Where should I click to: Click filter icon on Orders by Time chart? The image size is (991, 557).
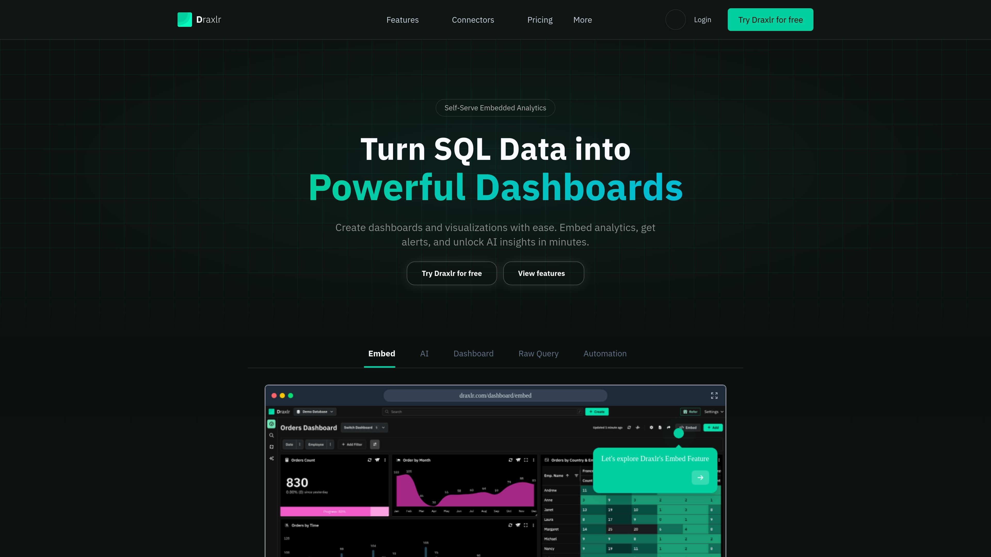coord(518,525)
